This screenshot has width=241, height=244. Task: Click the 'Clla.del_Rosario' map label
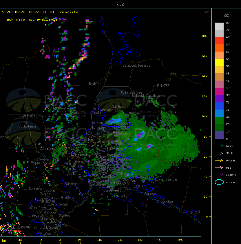136,65
